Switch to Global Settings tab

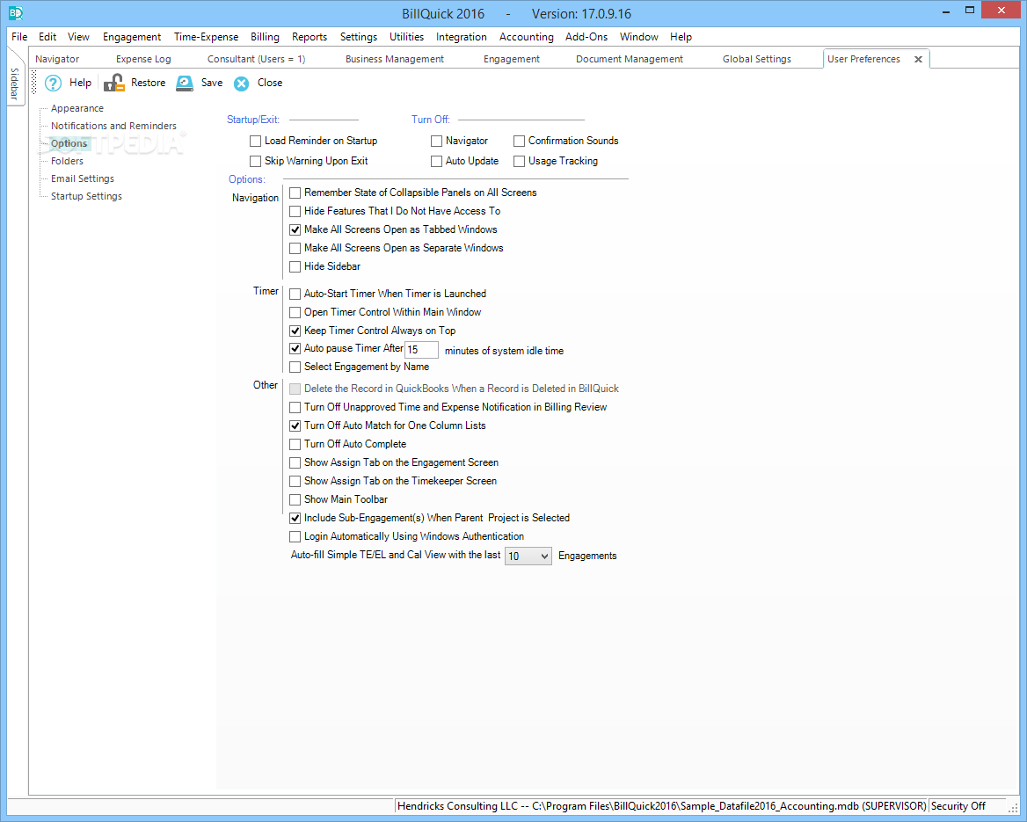point(756,59)
